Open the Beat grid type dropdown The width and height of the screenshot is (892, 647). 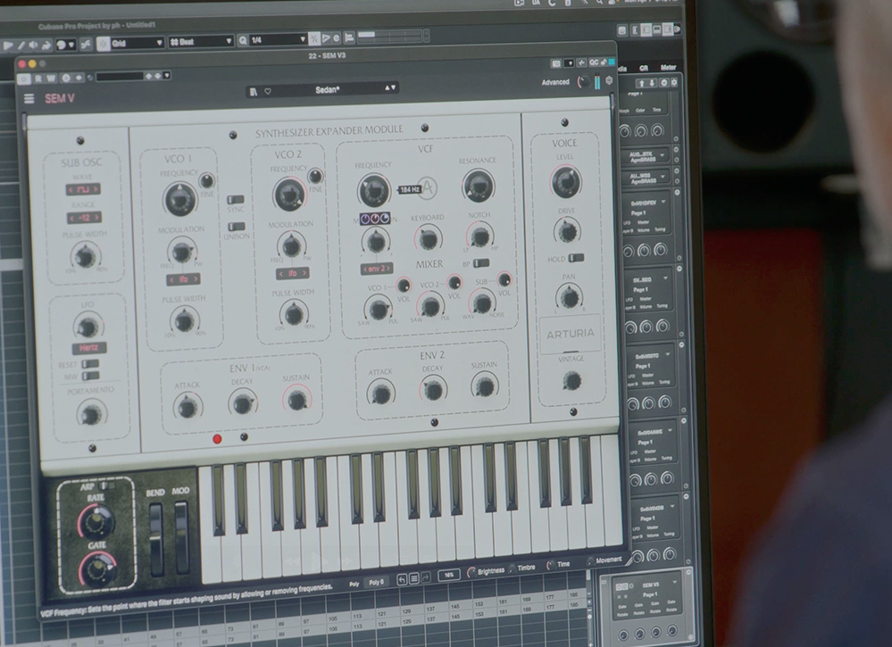coord(201,42)
